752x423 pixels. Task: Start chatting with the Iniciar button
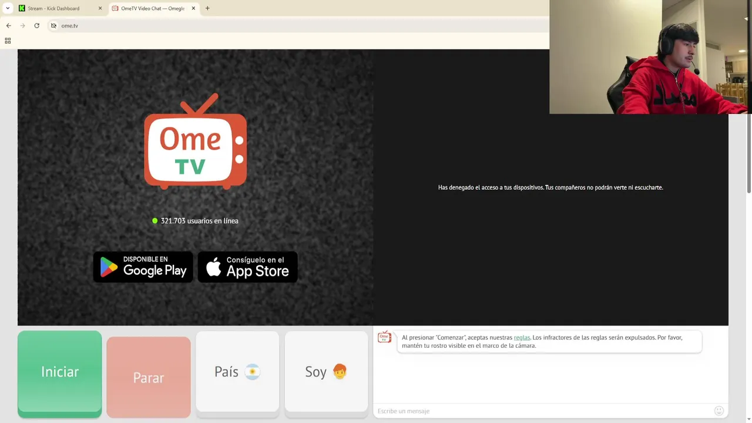59,374
